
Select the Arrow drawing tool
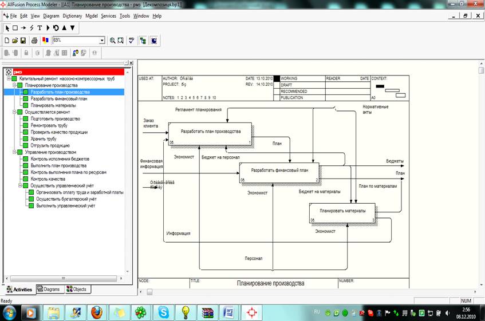[x=23, y=27]
